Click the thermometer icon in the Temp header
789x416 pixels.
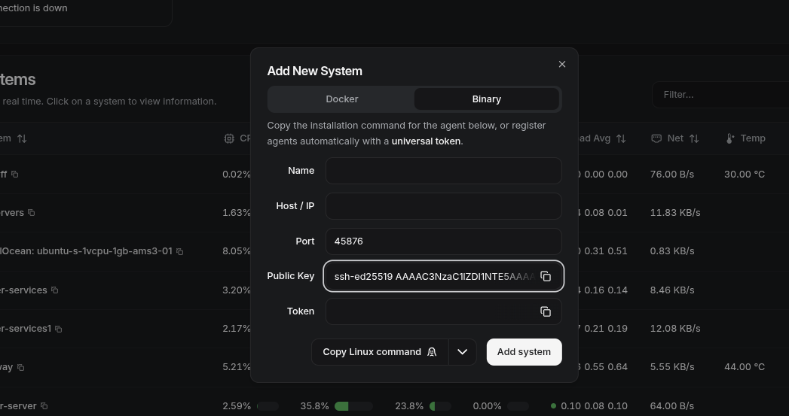point(729,138)
